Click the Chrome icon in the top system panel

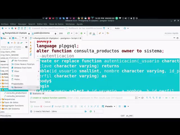79,18
